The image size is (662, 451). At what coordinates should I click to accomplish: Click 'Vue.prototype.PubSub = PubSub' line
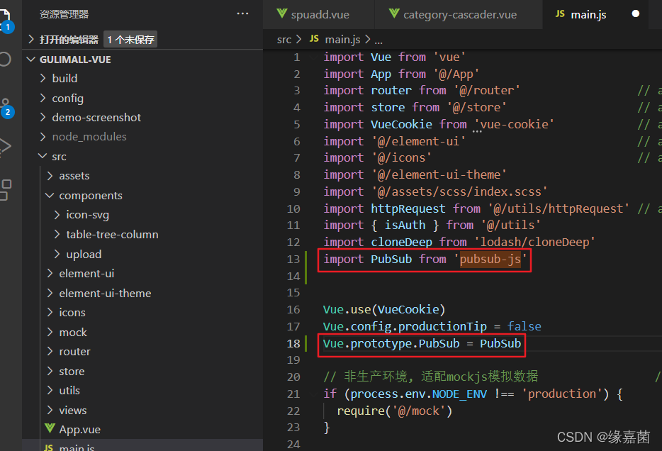[x=422, y=343]
